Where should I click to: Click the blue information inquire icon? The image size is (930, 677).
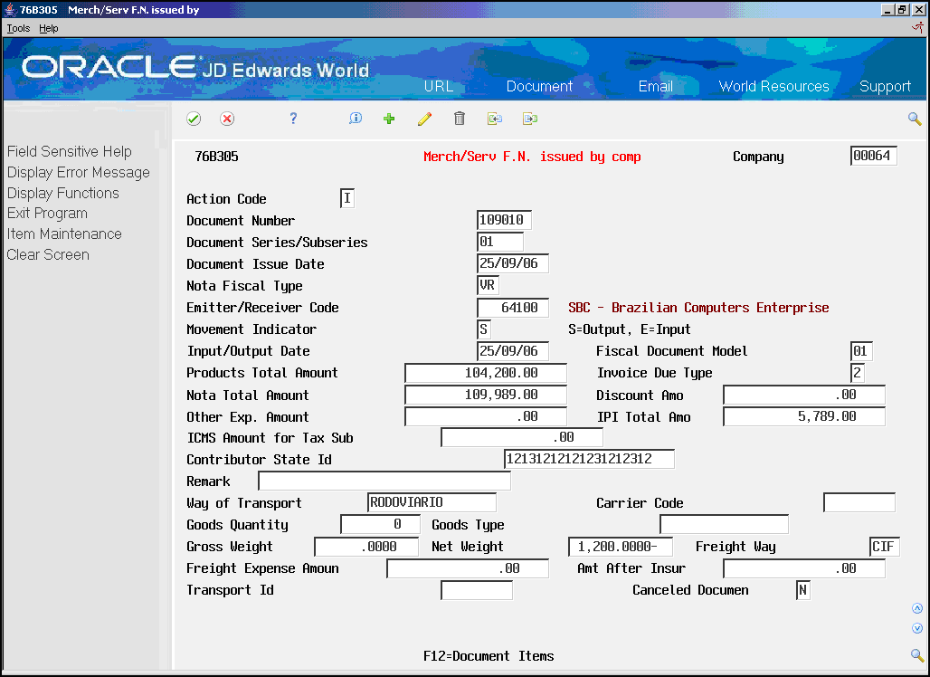(356, 119)
